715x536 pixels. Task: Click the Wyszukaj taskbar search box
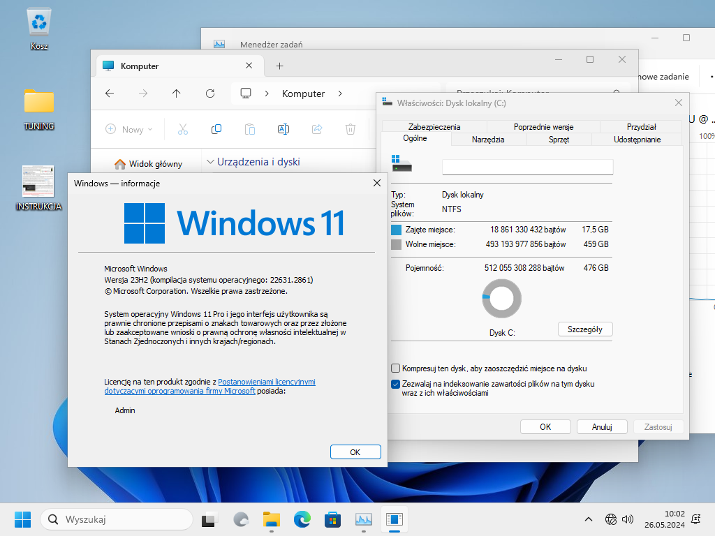tap(117, 519)
